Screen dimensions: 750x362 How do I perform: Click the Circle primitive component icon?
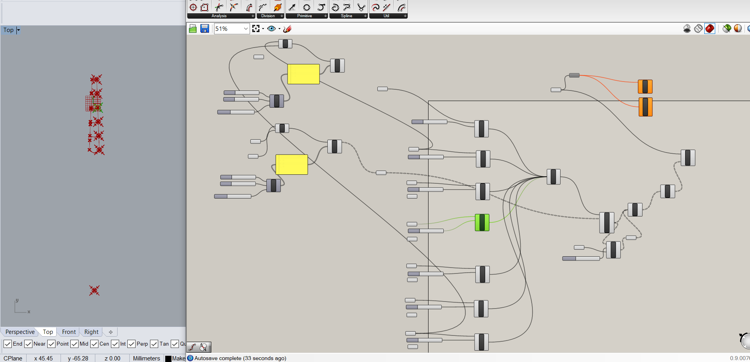pyautogui.click(x=307, y=7)
